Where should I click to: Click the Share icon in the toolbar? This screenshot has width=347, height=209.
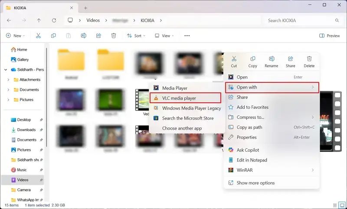[x=98, y=36]
